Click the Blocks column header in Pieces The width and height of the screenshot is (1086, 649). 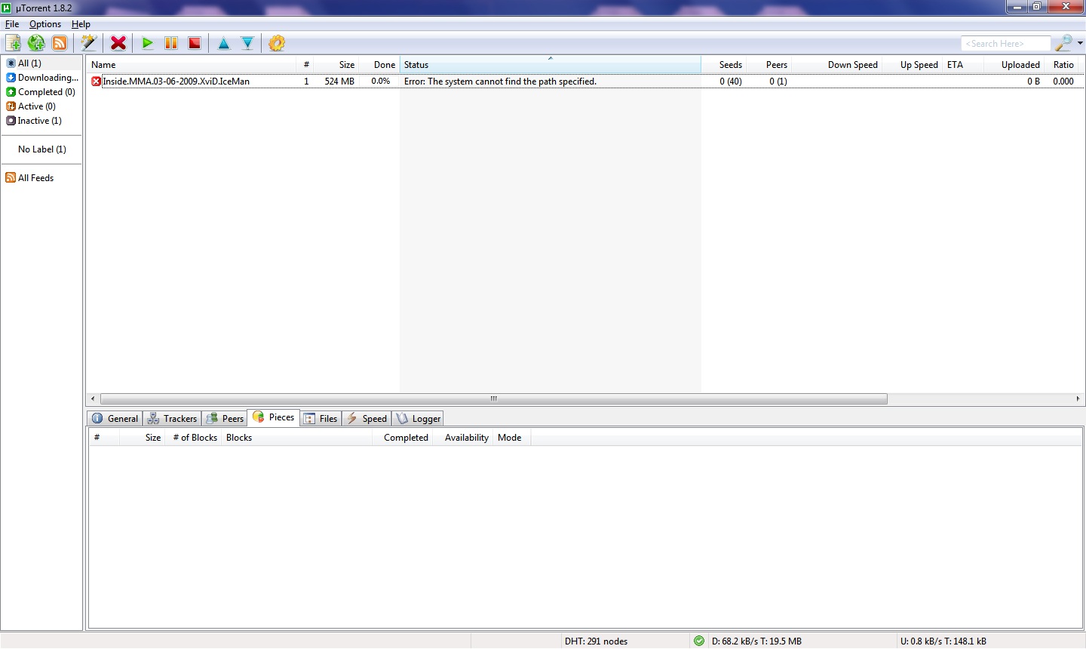(297, 438)
